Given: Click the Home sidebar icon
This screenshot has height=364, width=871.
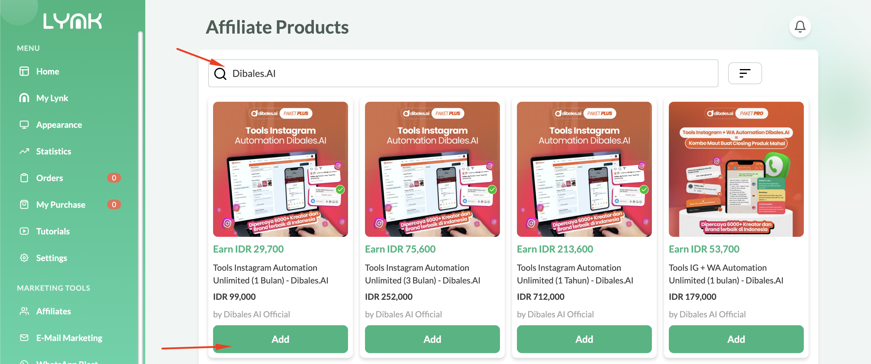Looking at the screenshot, I should (24, 71).
